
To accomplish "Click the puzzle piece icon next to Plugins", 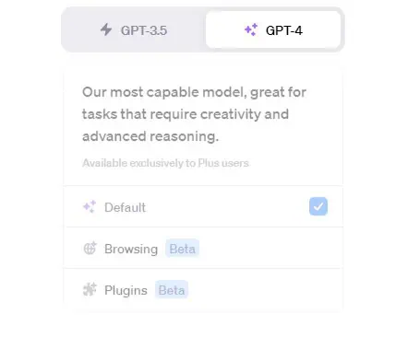I will tap(90, 289).
